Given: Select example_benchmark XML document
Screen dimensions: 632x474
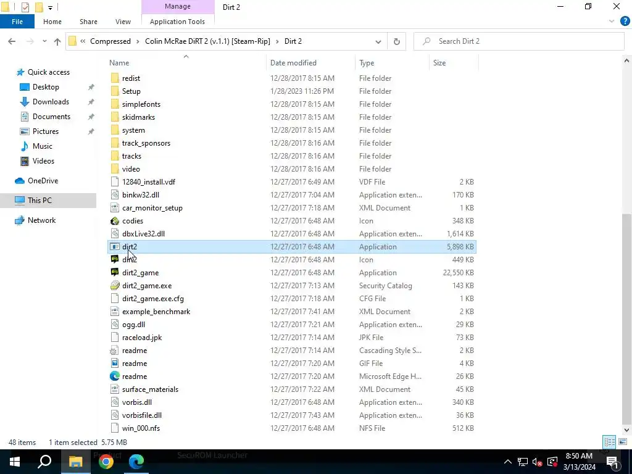Looking at the screenshot, I should (x=156, y=312).
